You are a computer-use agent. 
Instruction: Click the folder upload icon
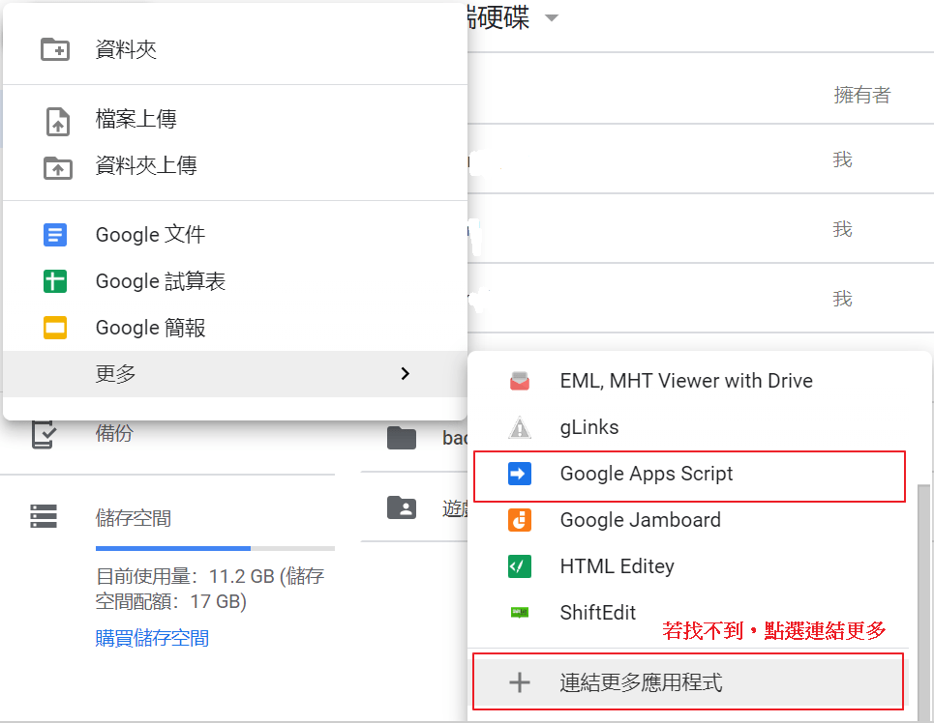click(x=58, y=167)
